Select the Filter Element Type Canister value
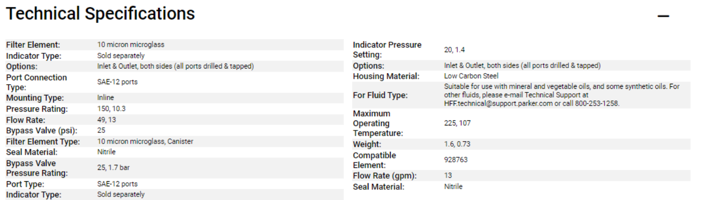 coord(145,142)
